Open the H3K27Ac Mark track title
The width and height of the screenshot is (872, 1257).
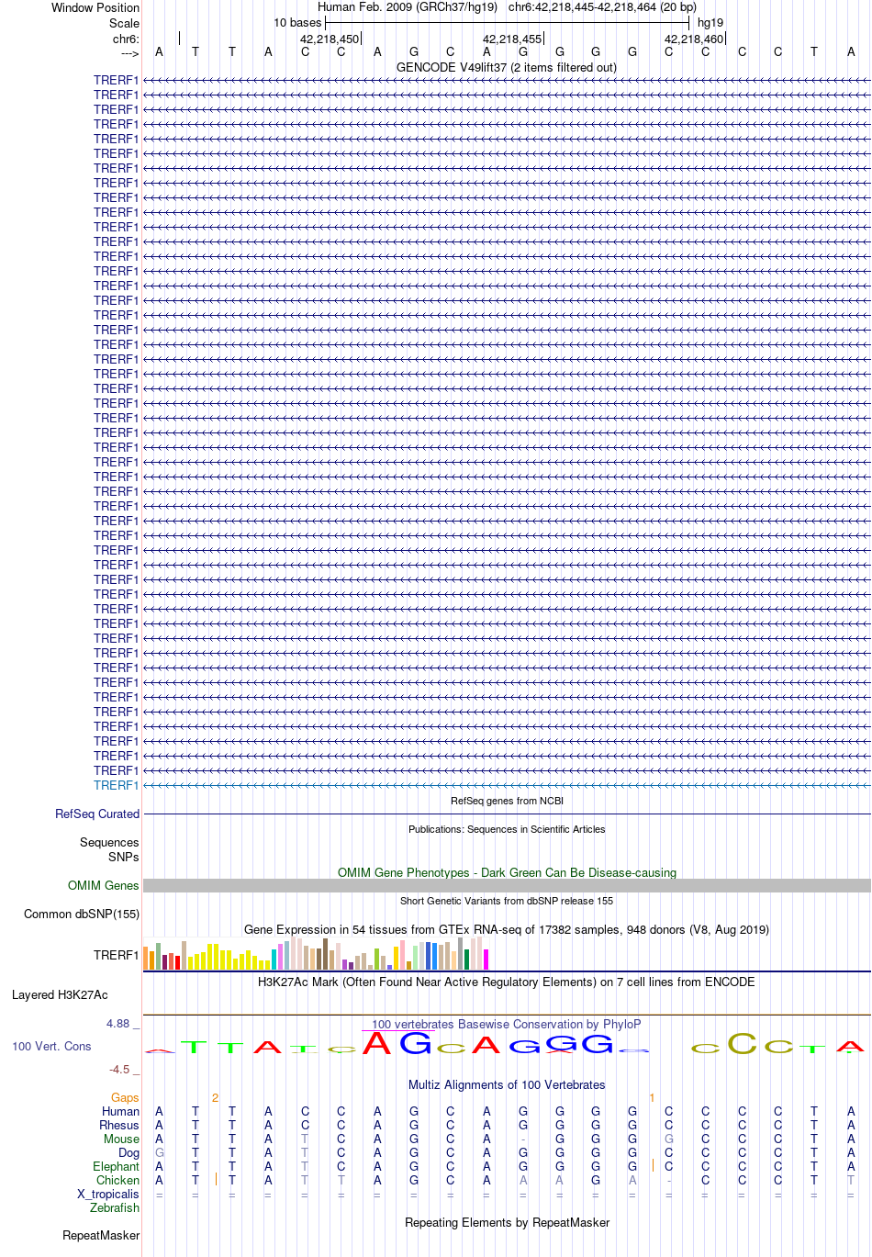coord(507,982)
